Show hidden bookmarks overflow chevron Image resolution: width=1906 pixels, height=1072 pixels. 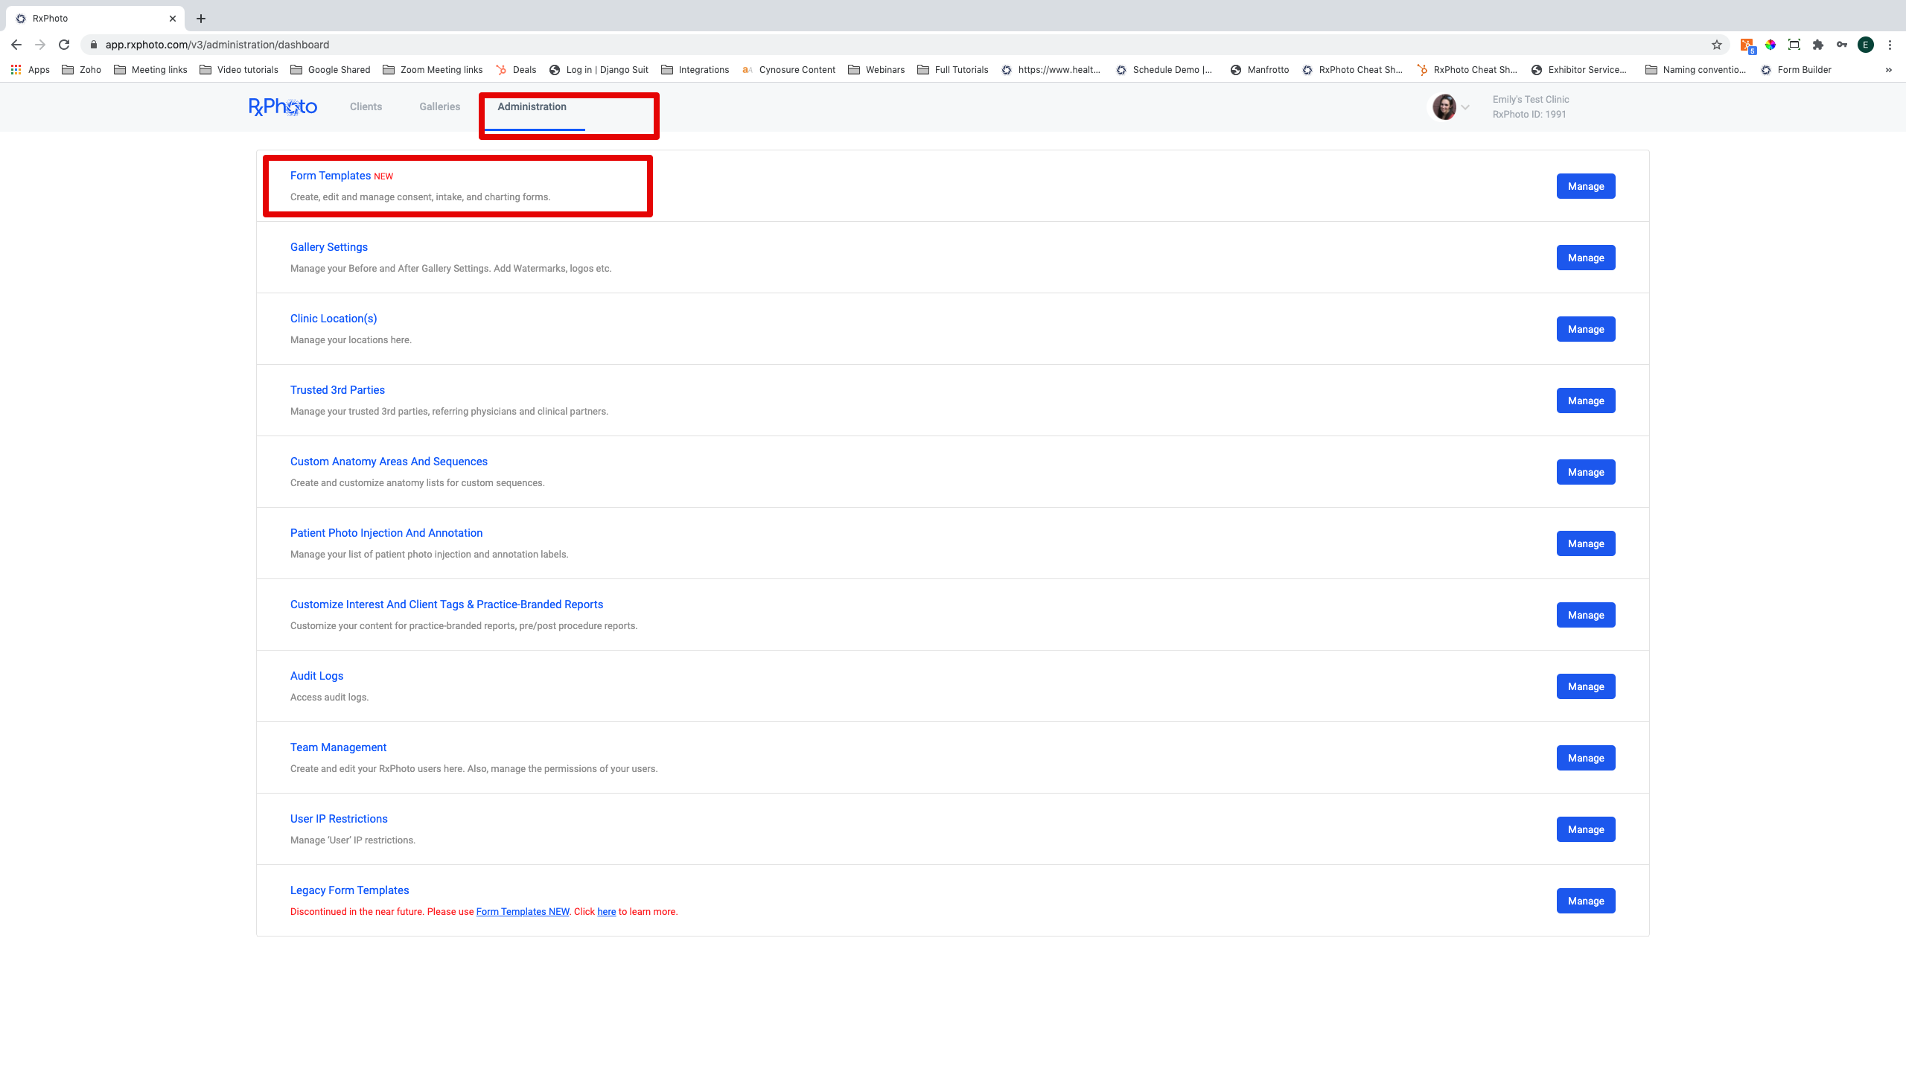point(1888,70)
